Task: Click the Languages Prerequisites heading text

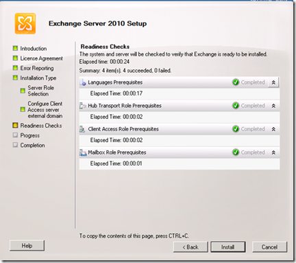Action: pyautogui.click(x=115, y=82)
